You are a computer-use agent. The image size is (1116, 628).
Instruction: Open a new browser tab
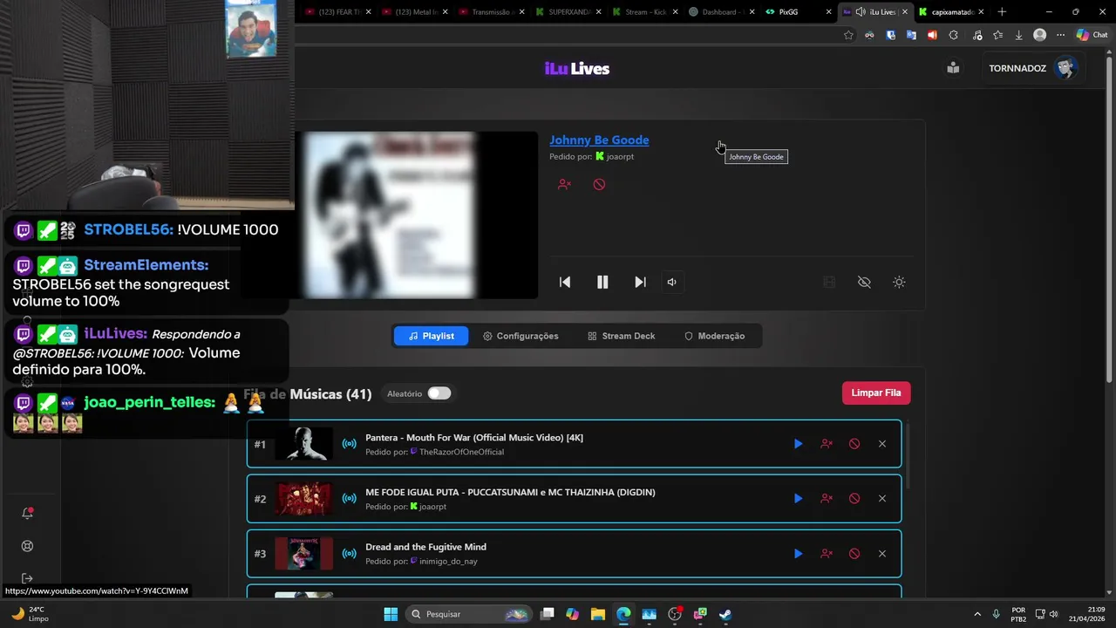[1002, 11]
